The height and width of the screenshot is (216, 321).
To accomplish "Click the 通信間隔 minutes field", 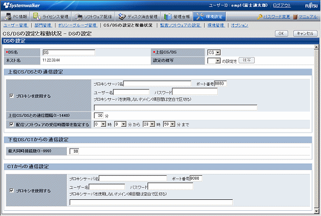I will click(x=99, y=116).
